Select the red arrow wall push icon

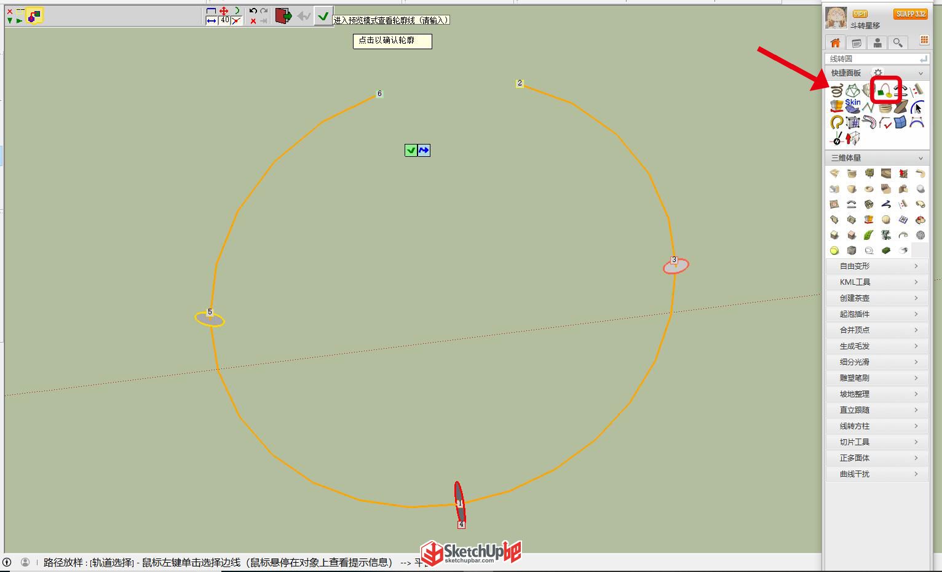tap(853, 138)
